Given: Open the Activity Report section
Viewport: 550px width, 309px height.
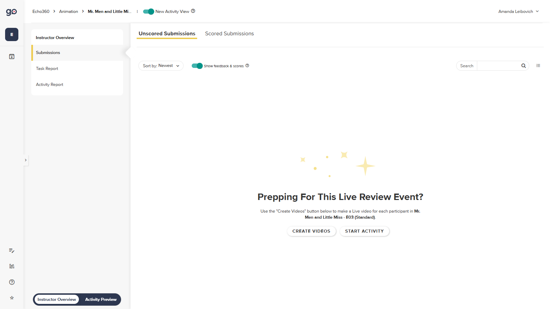Looking at the screenshot, I should pos(49,84).
